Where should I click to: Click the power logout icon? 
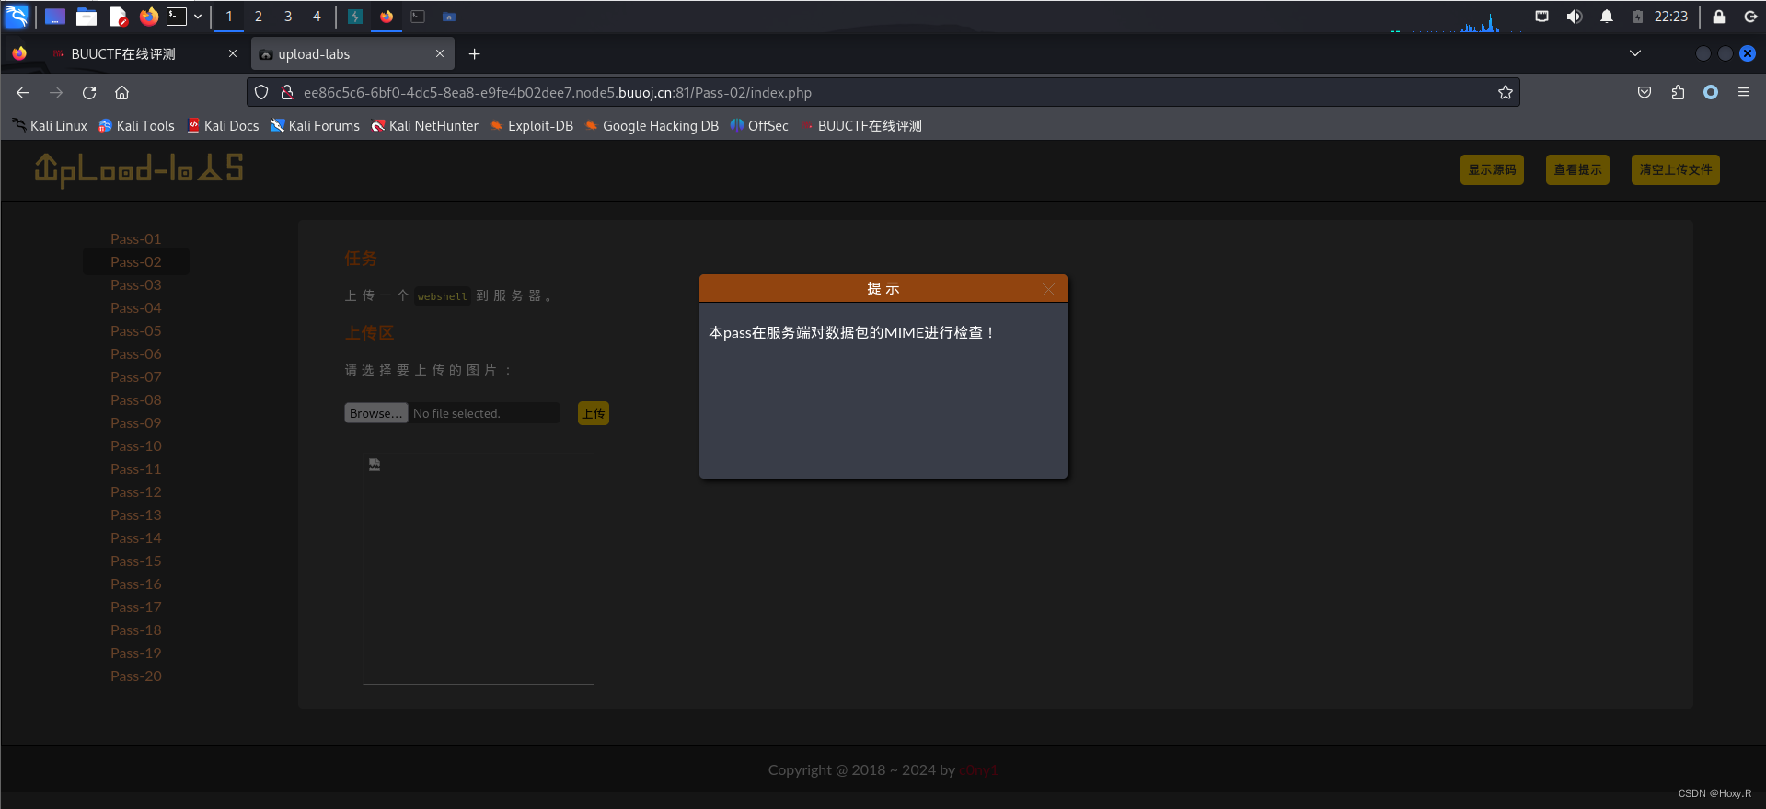click(x=1750, y=17)
